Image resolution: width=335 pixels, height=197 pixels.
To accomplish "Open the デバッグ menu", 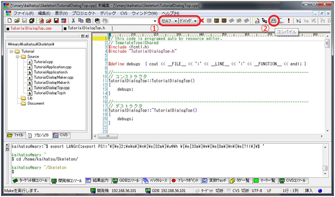I will click(108, 13).
